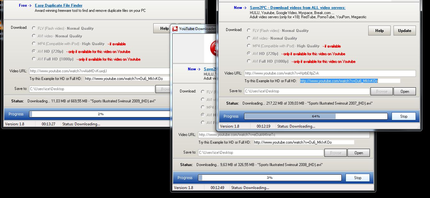The height and width of the screenshot is (198, 430).
Task: Select AVI HD (720p) in the 2007 download window
Action: click(249, 53)
